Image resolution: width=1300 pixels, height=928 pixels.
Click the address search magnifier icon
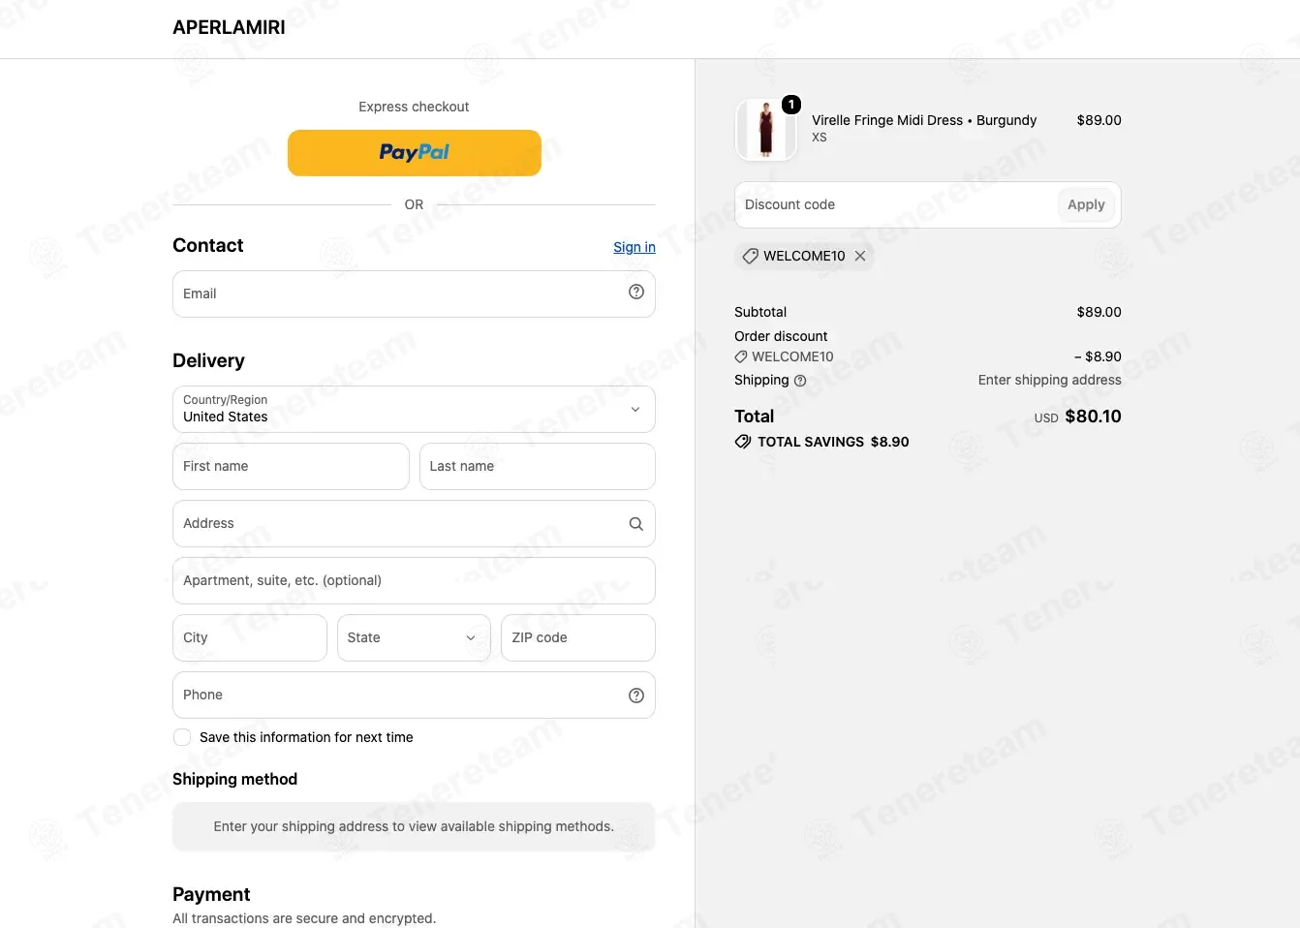pyautogui.click(x=636, y=524)
